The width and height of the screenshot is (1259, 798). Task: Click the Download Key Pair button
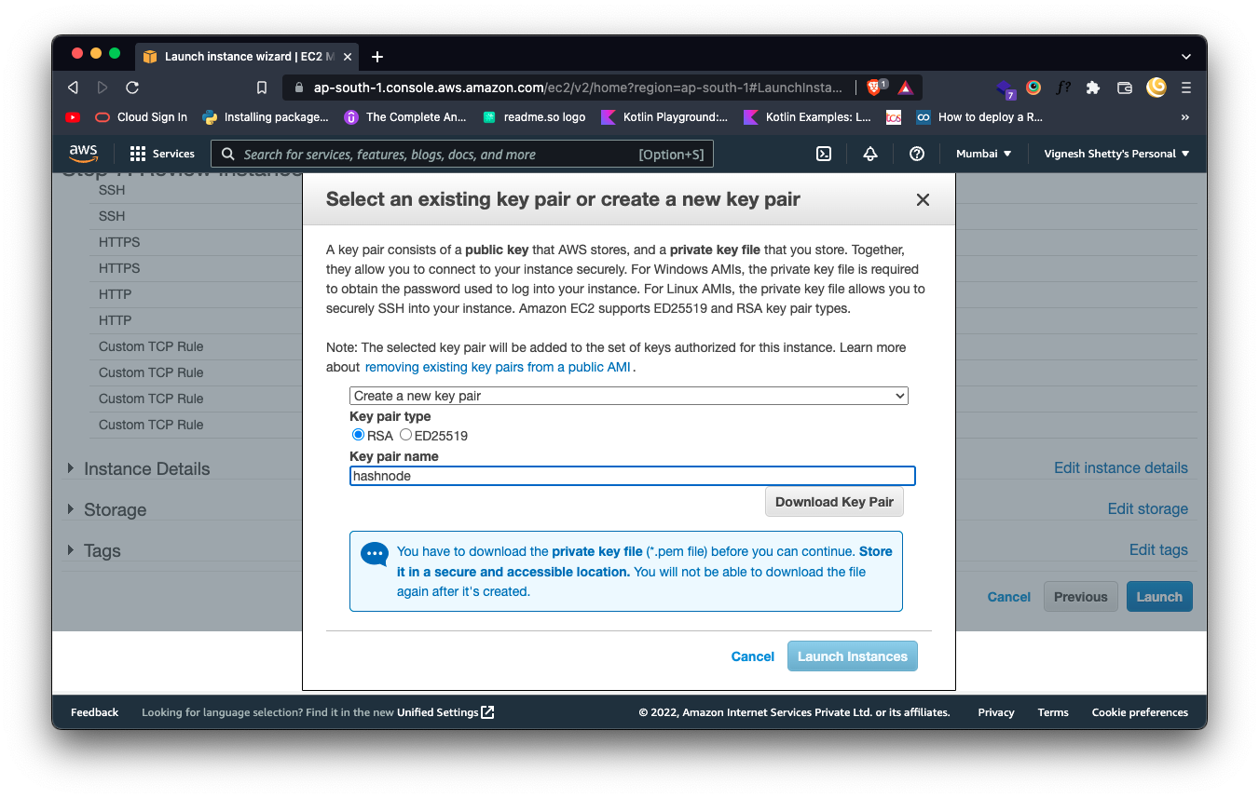tap(834, 502)
